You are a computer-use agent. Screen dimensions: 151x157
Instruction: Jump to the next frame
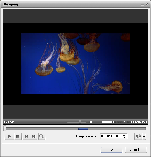tap(34, 136)
